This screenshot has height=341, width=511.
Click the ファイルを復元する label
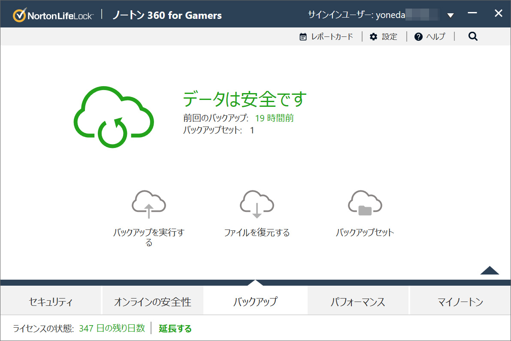257,232
